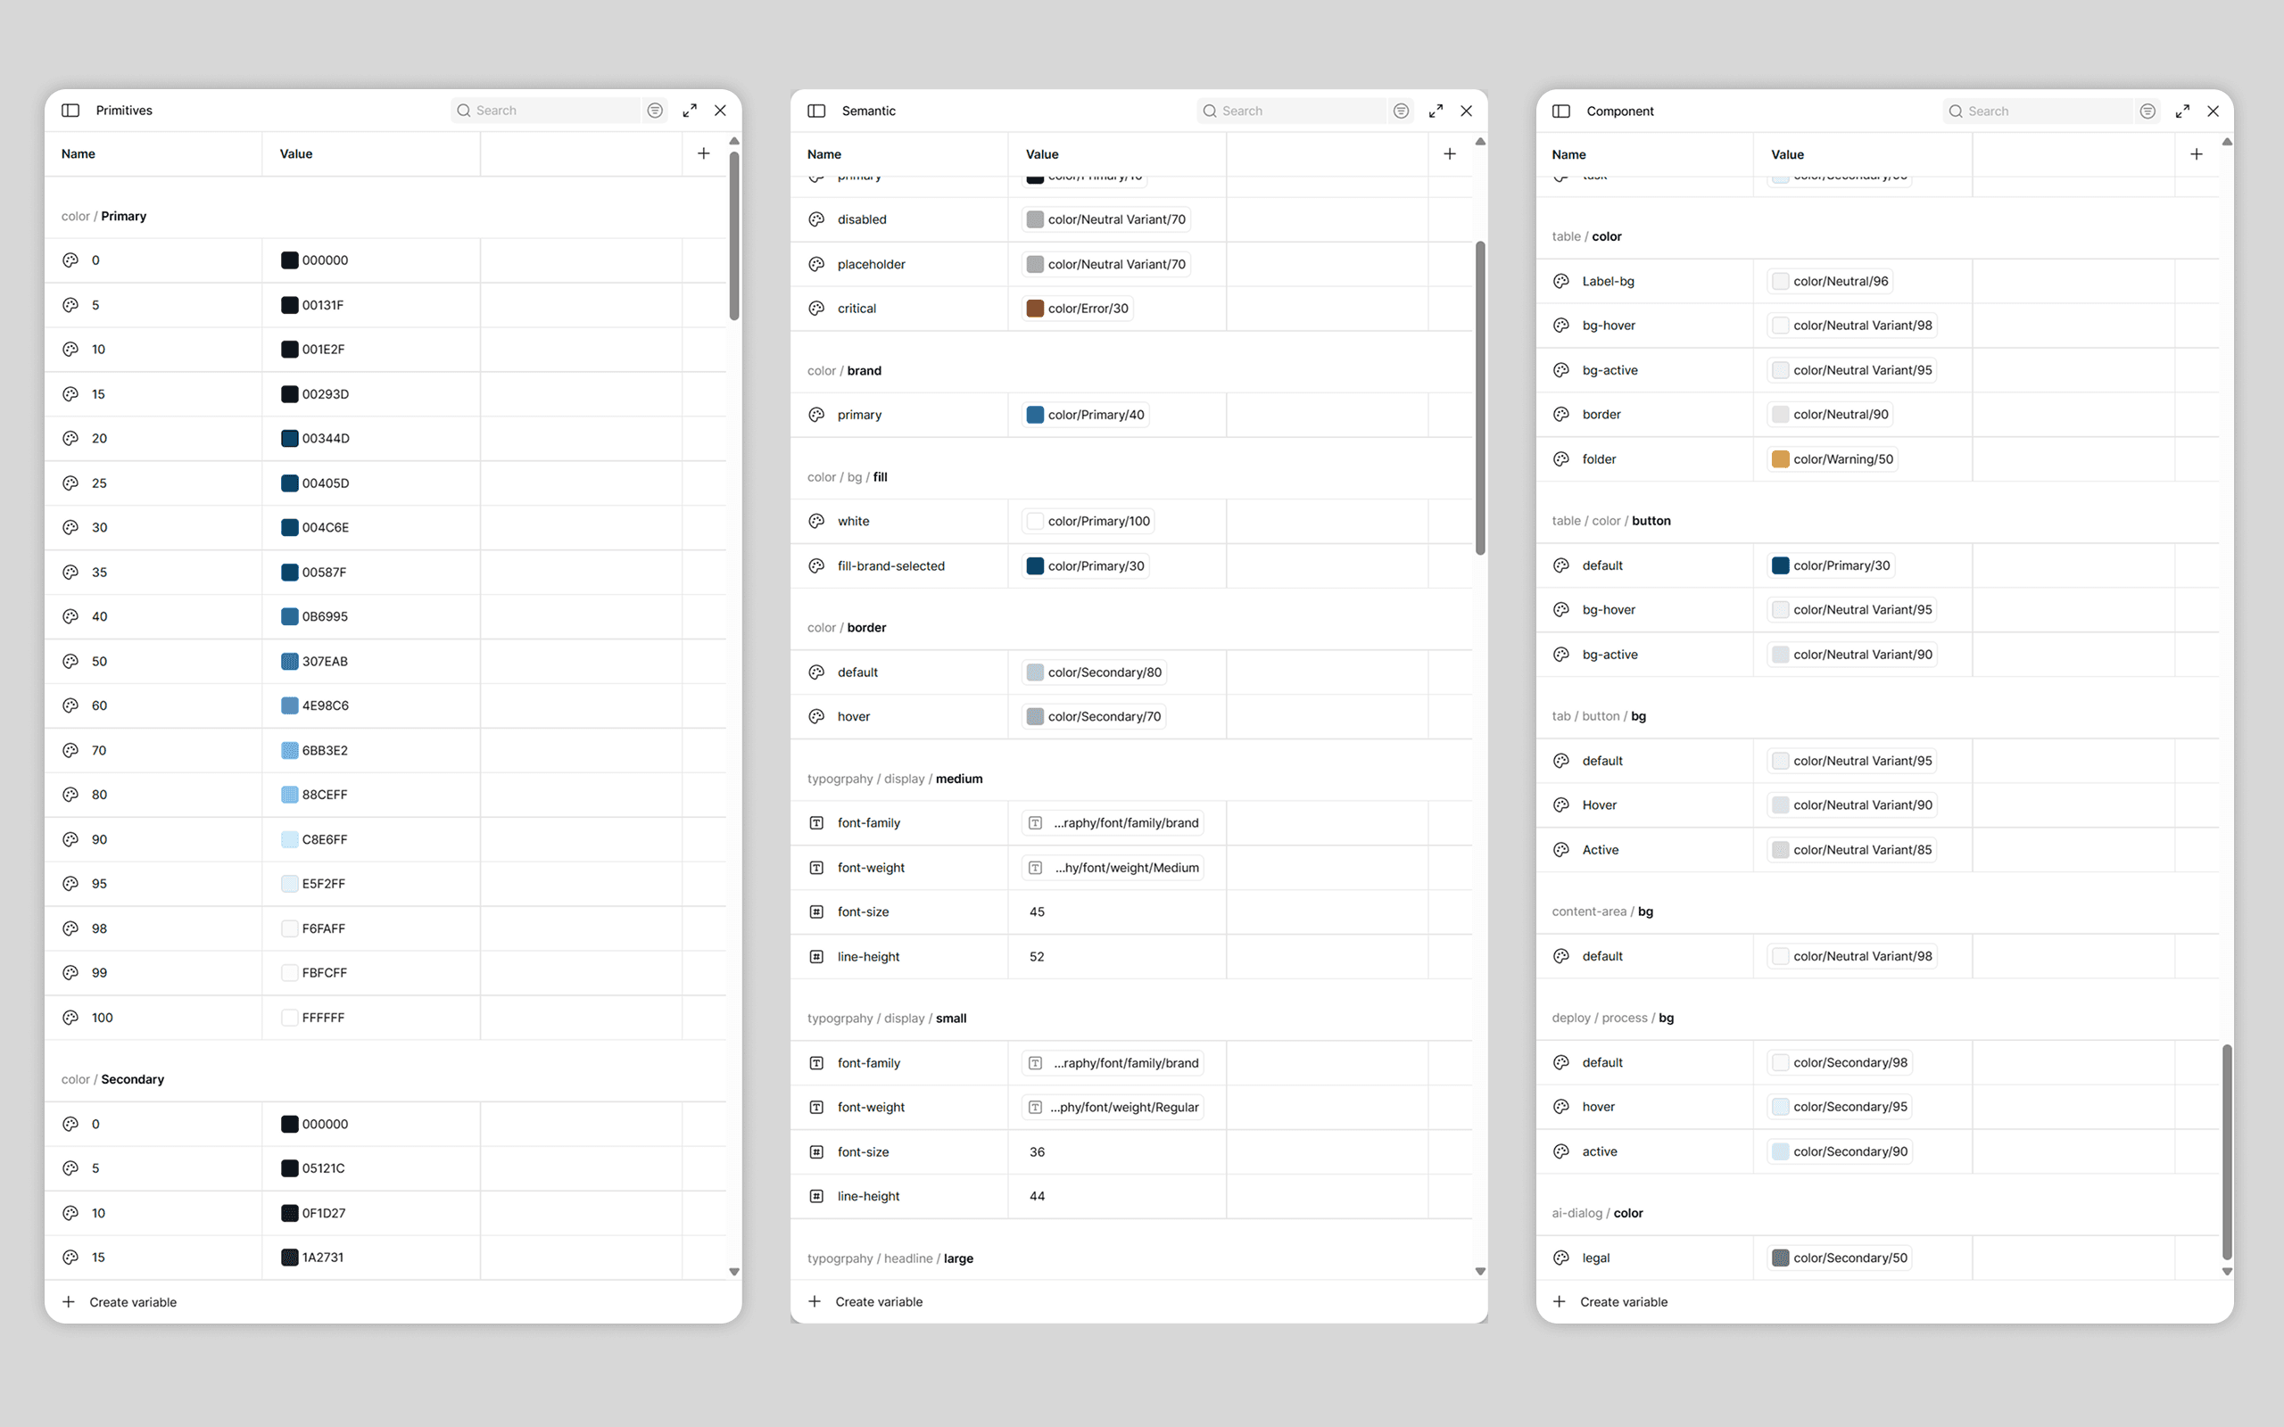This screenshot has width=2284, height=1427.
Task: Add new mode column in Component table
Action: (x=2197, y=155)
